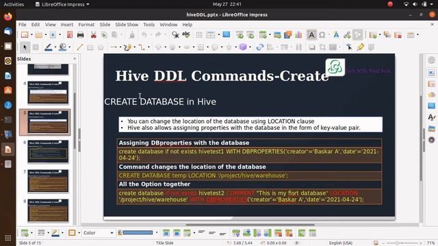Select the Connector tool
Viewport: 438px width, 246px height.
142,47
